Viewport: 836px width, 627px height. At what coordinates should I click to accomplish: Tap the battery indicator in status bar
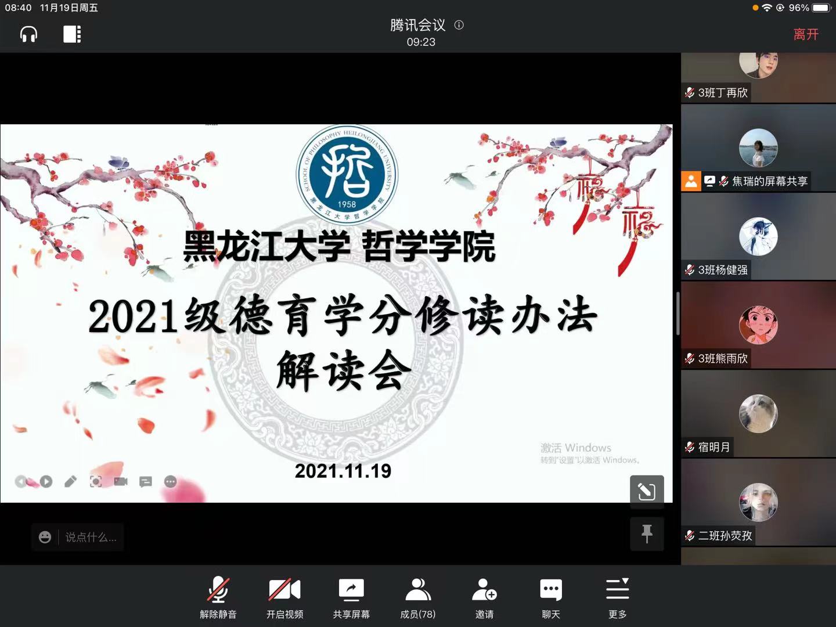tap(822, 8)
